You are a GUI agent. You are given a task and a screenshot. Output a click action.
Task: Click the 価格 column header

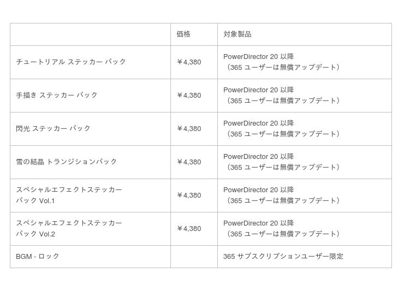[x=183, y=34]
